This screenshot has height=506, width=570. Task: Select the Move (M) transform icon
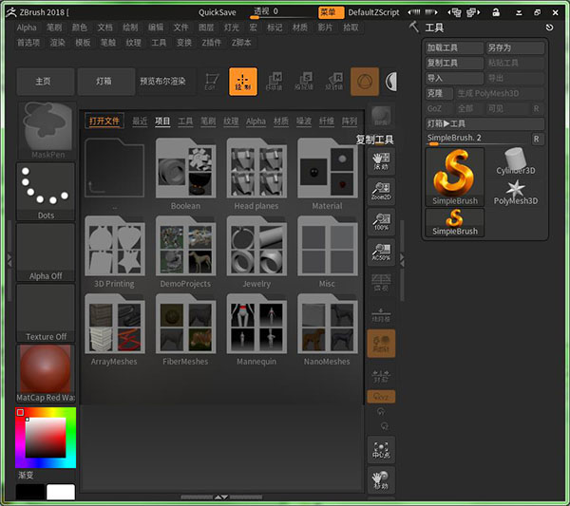274,82
